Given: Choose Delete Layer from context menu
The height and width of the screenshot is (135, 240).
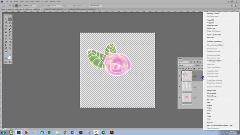Looking at the screenshot, I should [x=211, y=28].
